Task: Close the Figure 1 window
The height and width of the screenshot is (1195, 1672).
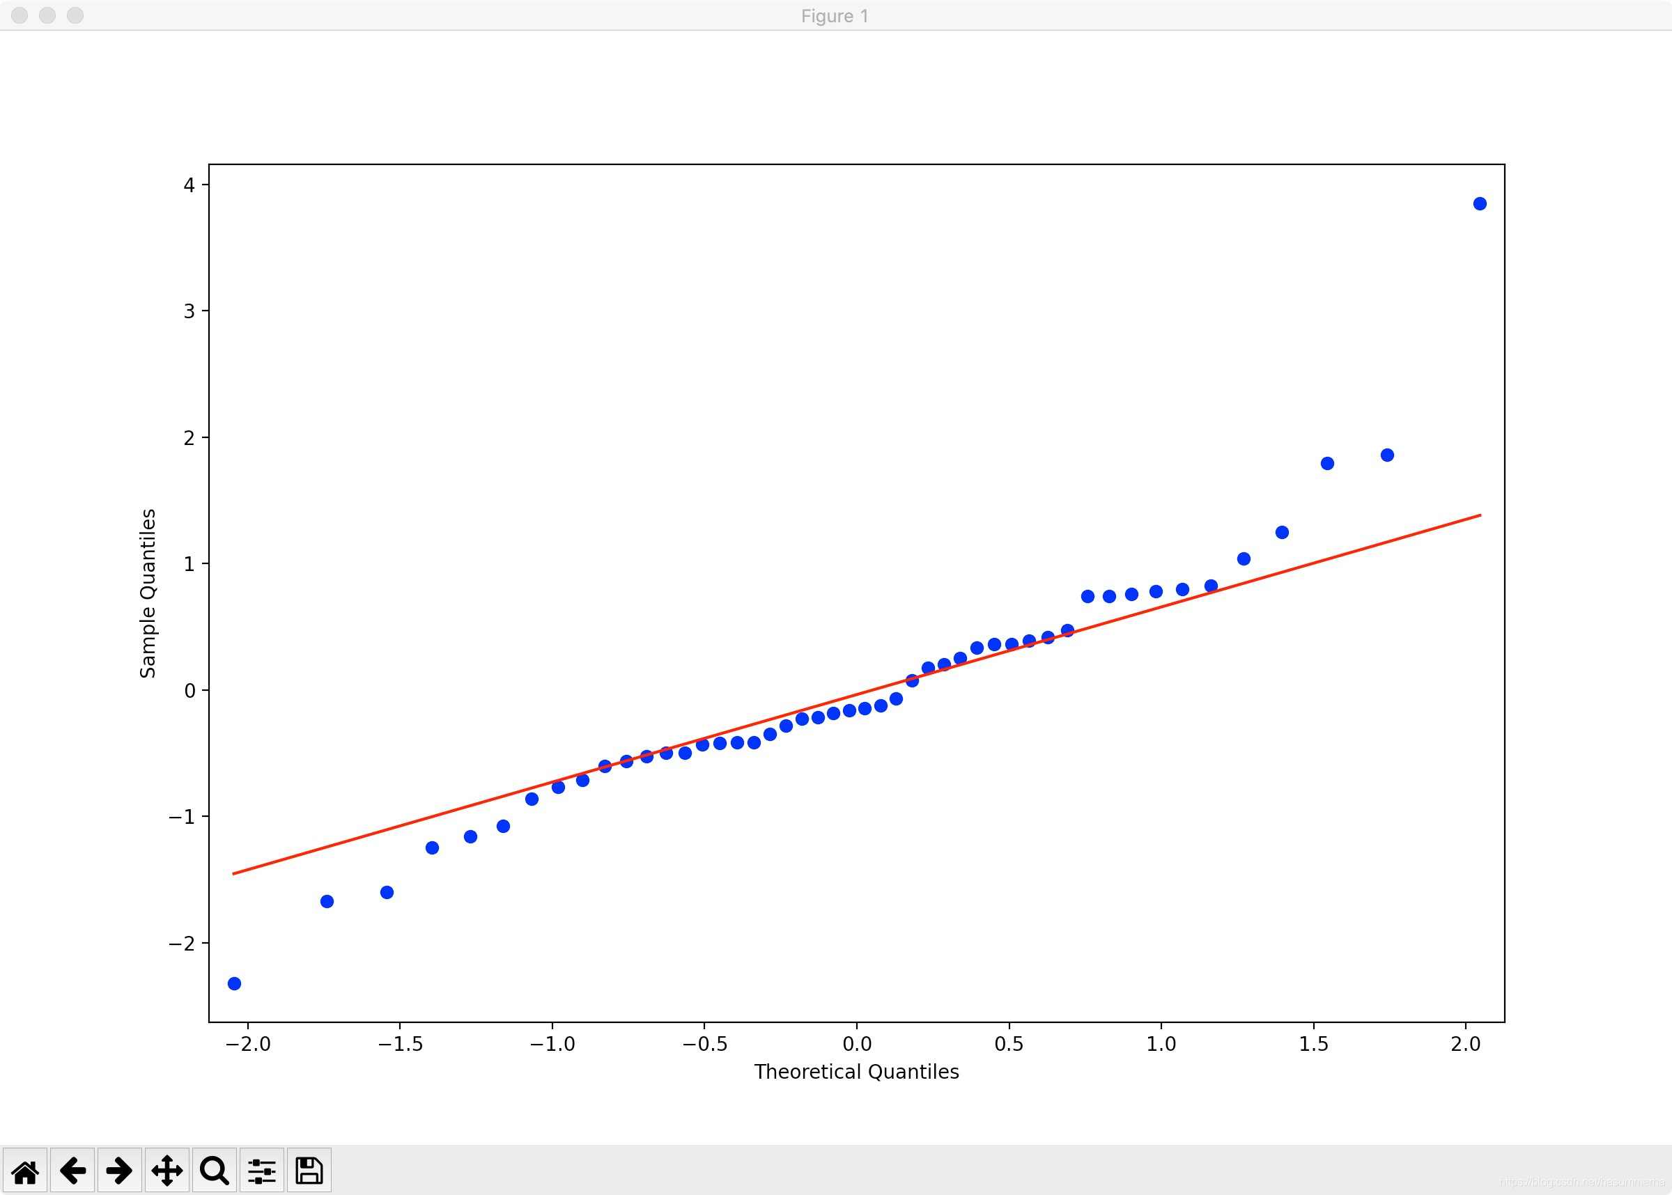Action: (x=20, y=15)
